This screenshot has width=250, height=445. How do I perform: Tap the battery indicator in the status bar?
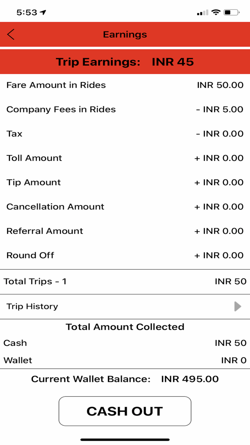(x=231, y=11)
